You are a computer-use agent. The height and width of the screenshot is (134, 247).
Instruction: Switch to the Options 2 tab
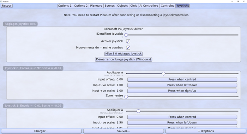click(81, 6)
